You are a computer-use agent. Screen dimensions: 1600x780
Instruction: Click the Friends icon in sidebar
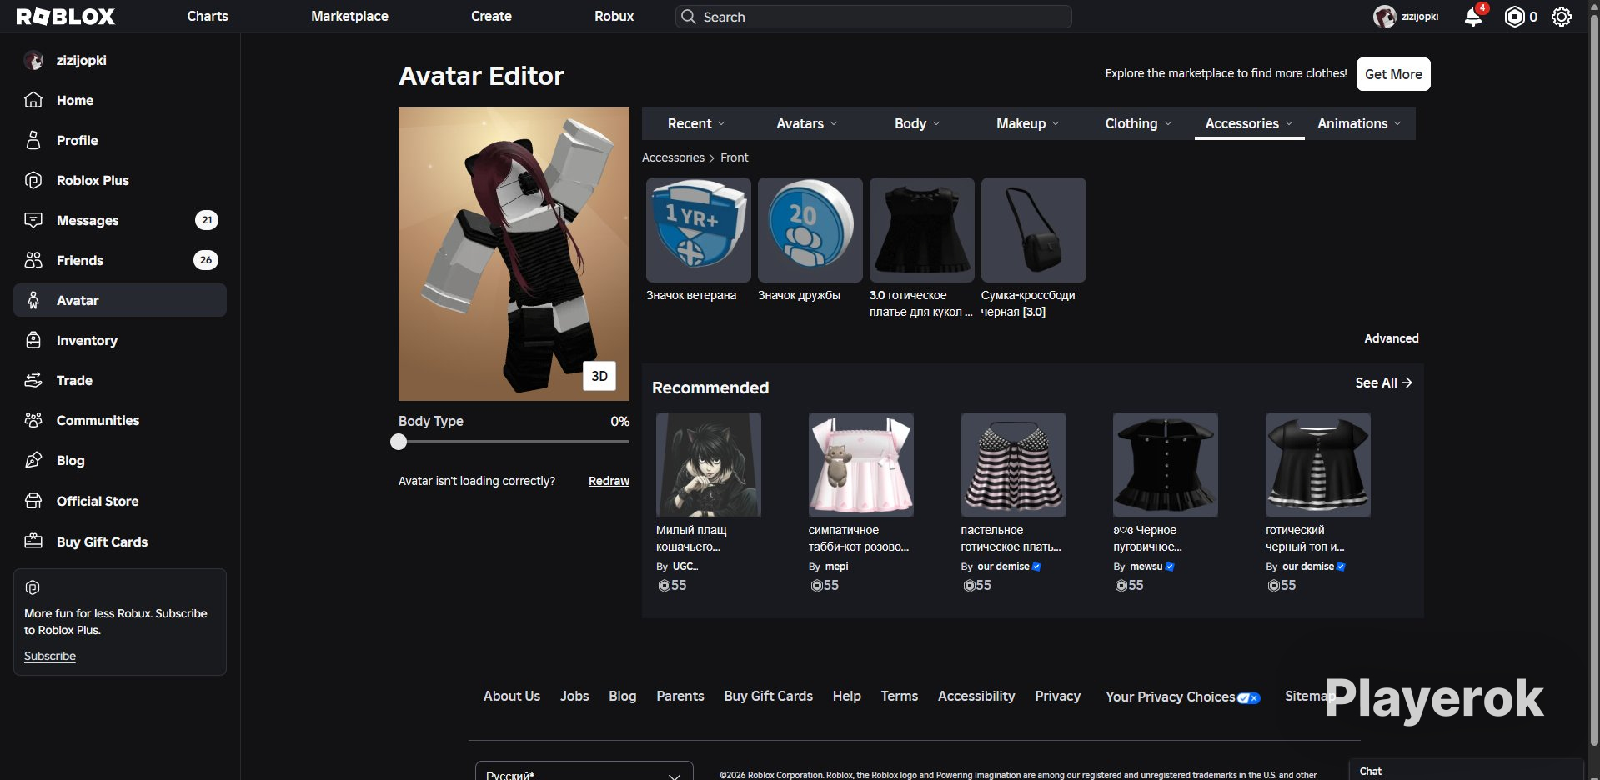[33, 260]
